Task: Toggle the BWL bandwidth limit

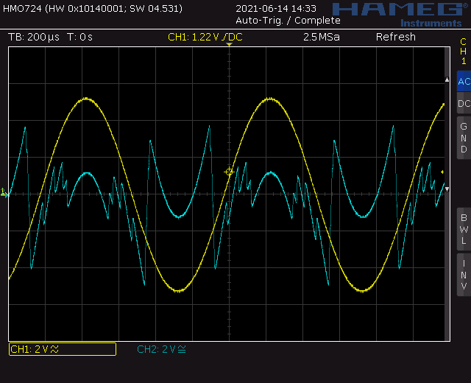Action: click(463, 229)
